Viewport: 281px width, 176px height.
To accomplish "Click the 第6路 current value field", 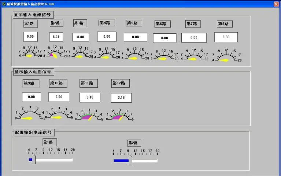I will point(164,38).
